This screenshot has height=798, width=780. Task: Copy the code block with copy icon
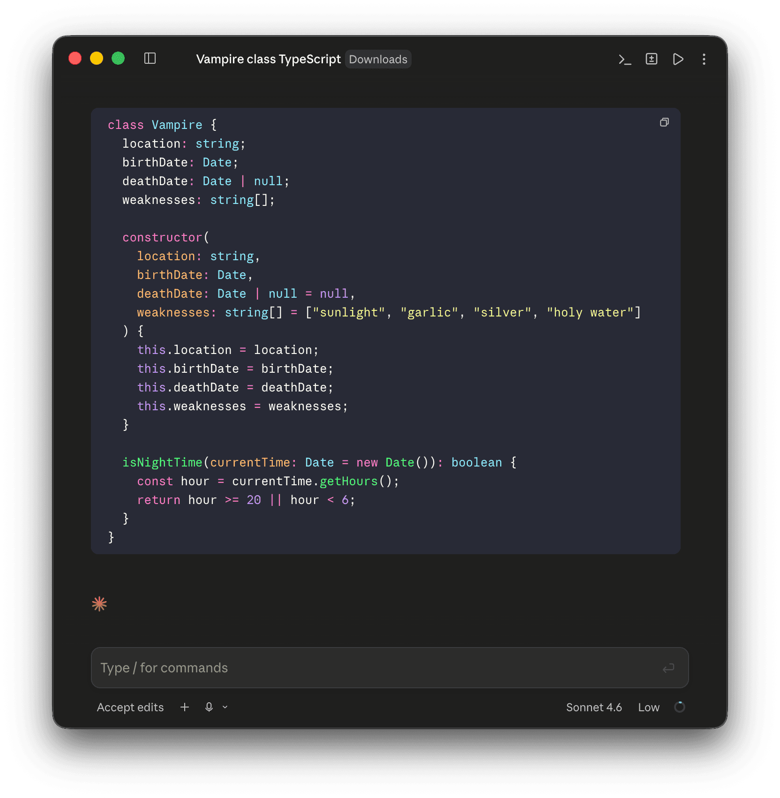pyautogui.click(x=664, y=122)
